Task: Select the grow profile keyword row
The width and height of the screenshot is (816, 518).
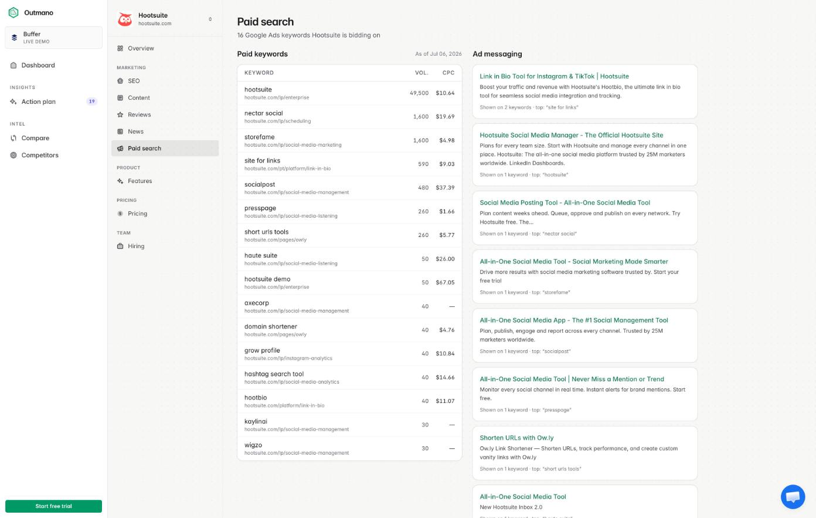Action: coord(349,354)
